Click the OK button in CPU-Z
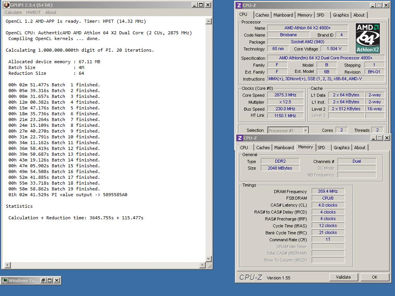The width and height of the screenshot is (395, 296). tap(375, 277)
